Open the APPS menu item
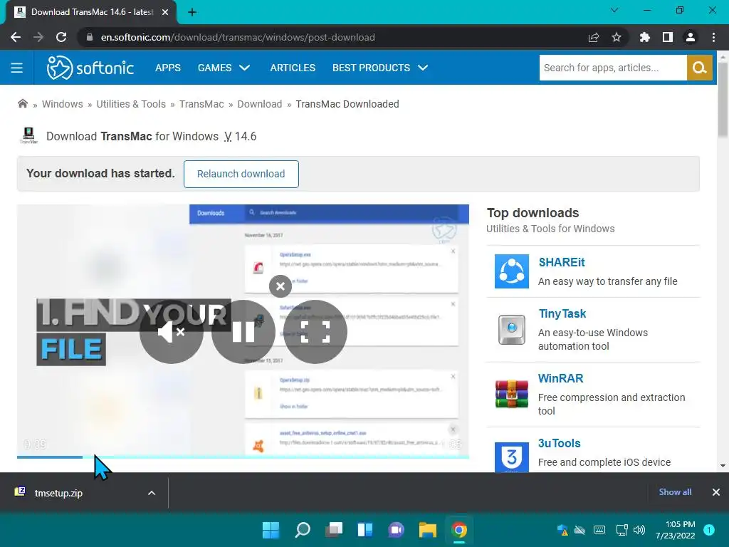The image size is (729, 547). [168, 68]
